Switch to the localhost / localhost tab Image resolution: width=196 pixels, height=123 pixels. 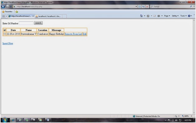point(48,16)
